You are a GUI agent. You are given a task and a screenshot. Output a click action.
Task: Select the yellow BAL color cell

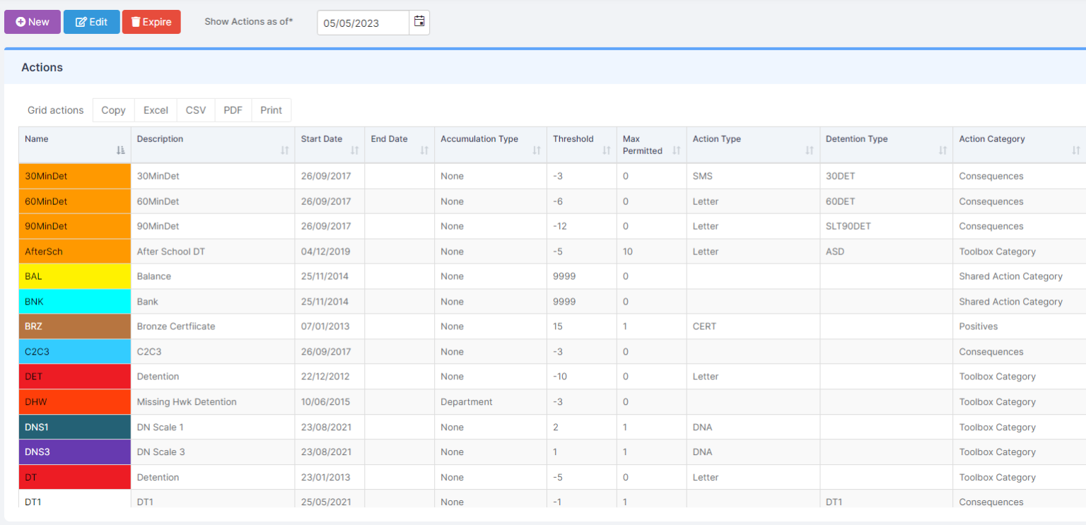pos(74,276)
